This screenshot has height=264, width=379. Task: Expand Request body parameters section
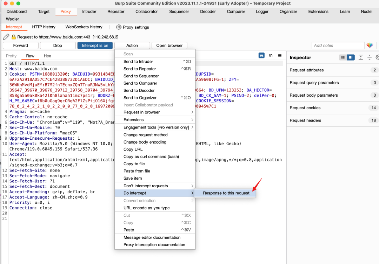pyautogui.click(x=333, y=95)
